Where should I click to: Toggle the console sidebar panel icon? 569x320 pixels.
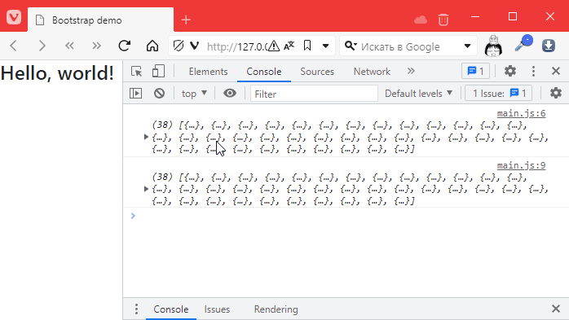[x=135, y=94]
